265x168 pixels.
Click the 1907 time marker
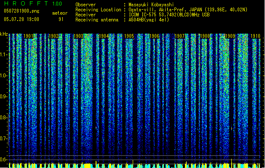pyautogui.click(x=179, y=36)
